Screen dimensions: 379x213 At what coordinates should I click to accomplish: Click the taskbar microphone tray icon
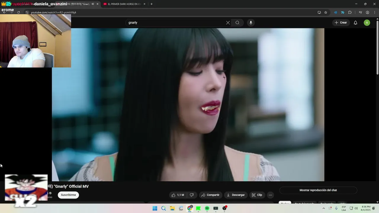(336, 208)
